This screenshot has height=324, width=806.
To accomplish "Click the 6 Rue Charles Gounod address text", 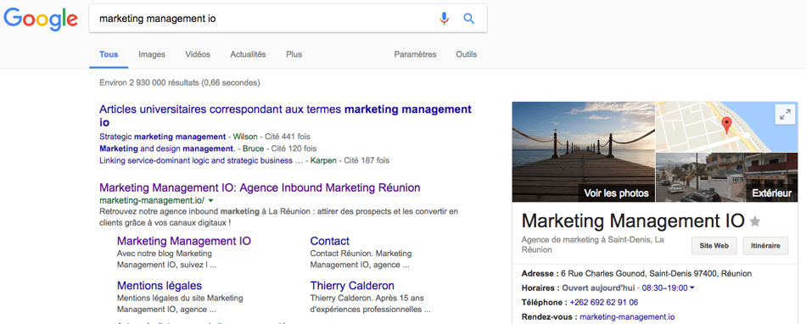I will pos(656,274).
